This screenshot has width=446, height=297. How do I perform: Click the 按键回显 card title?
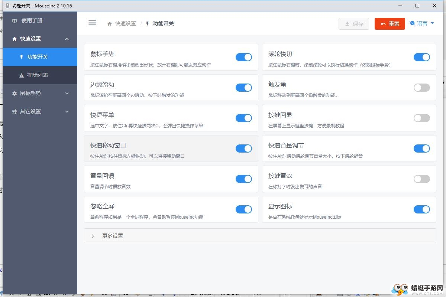click(280, 115)
